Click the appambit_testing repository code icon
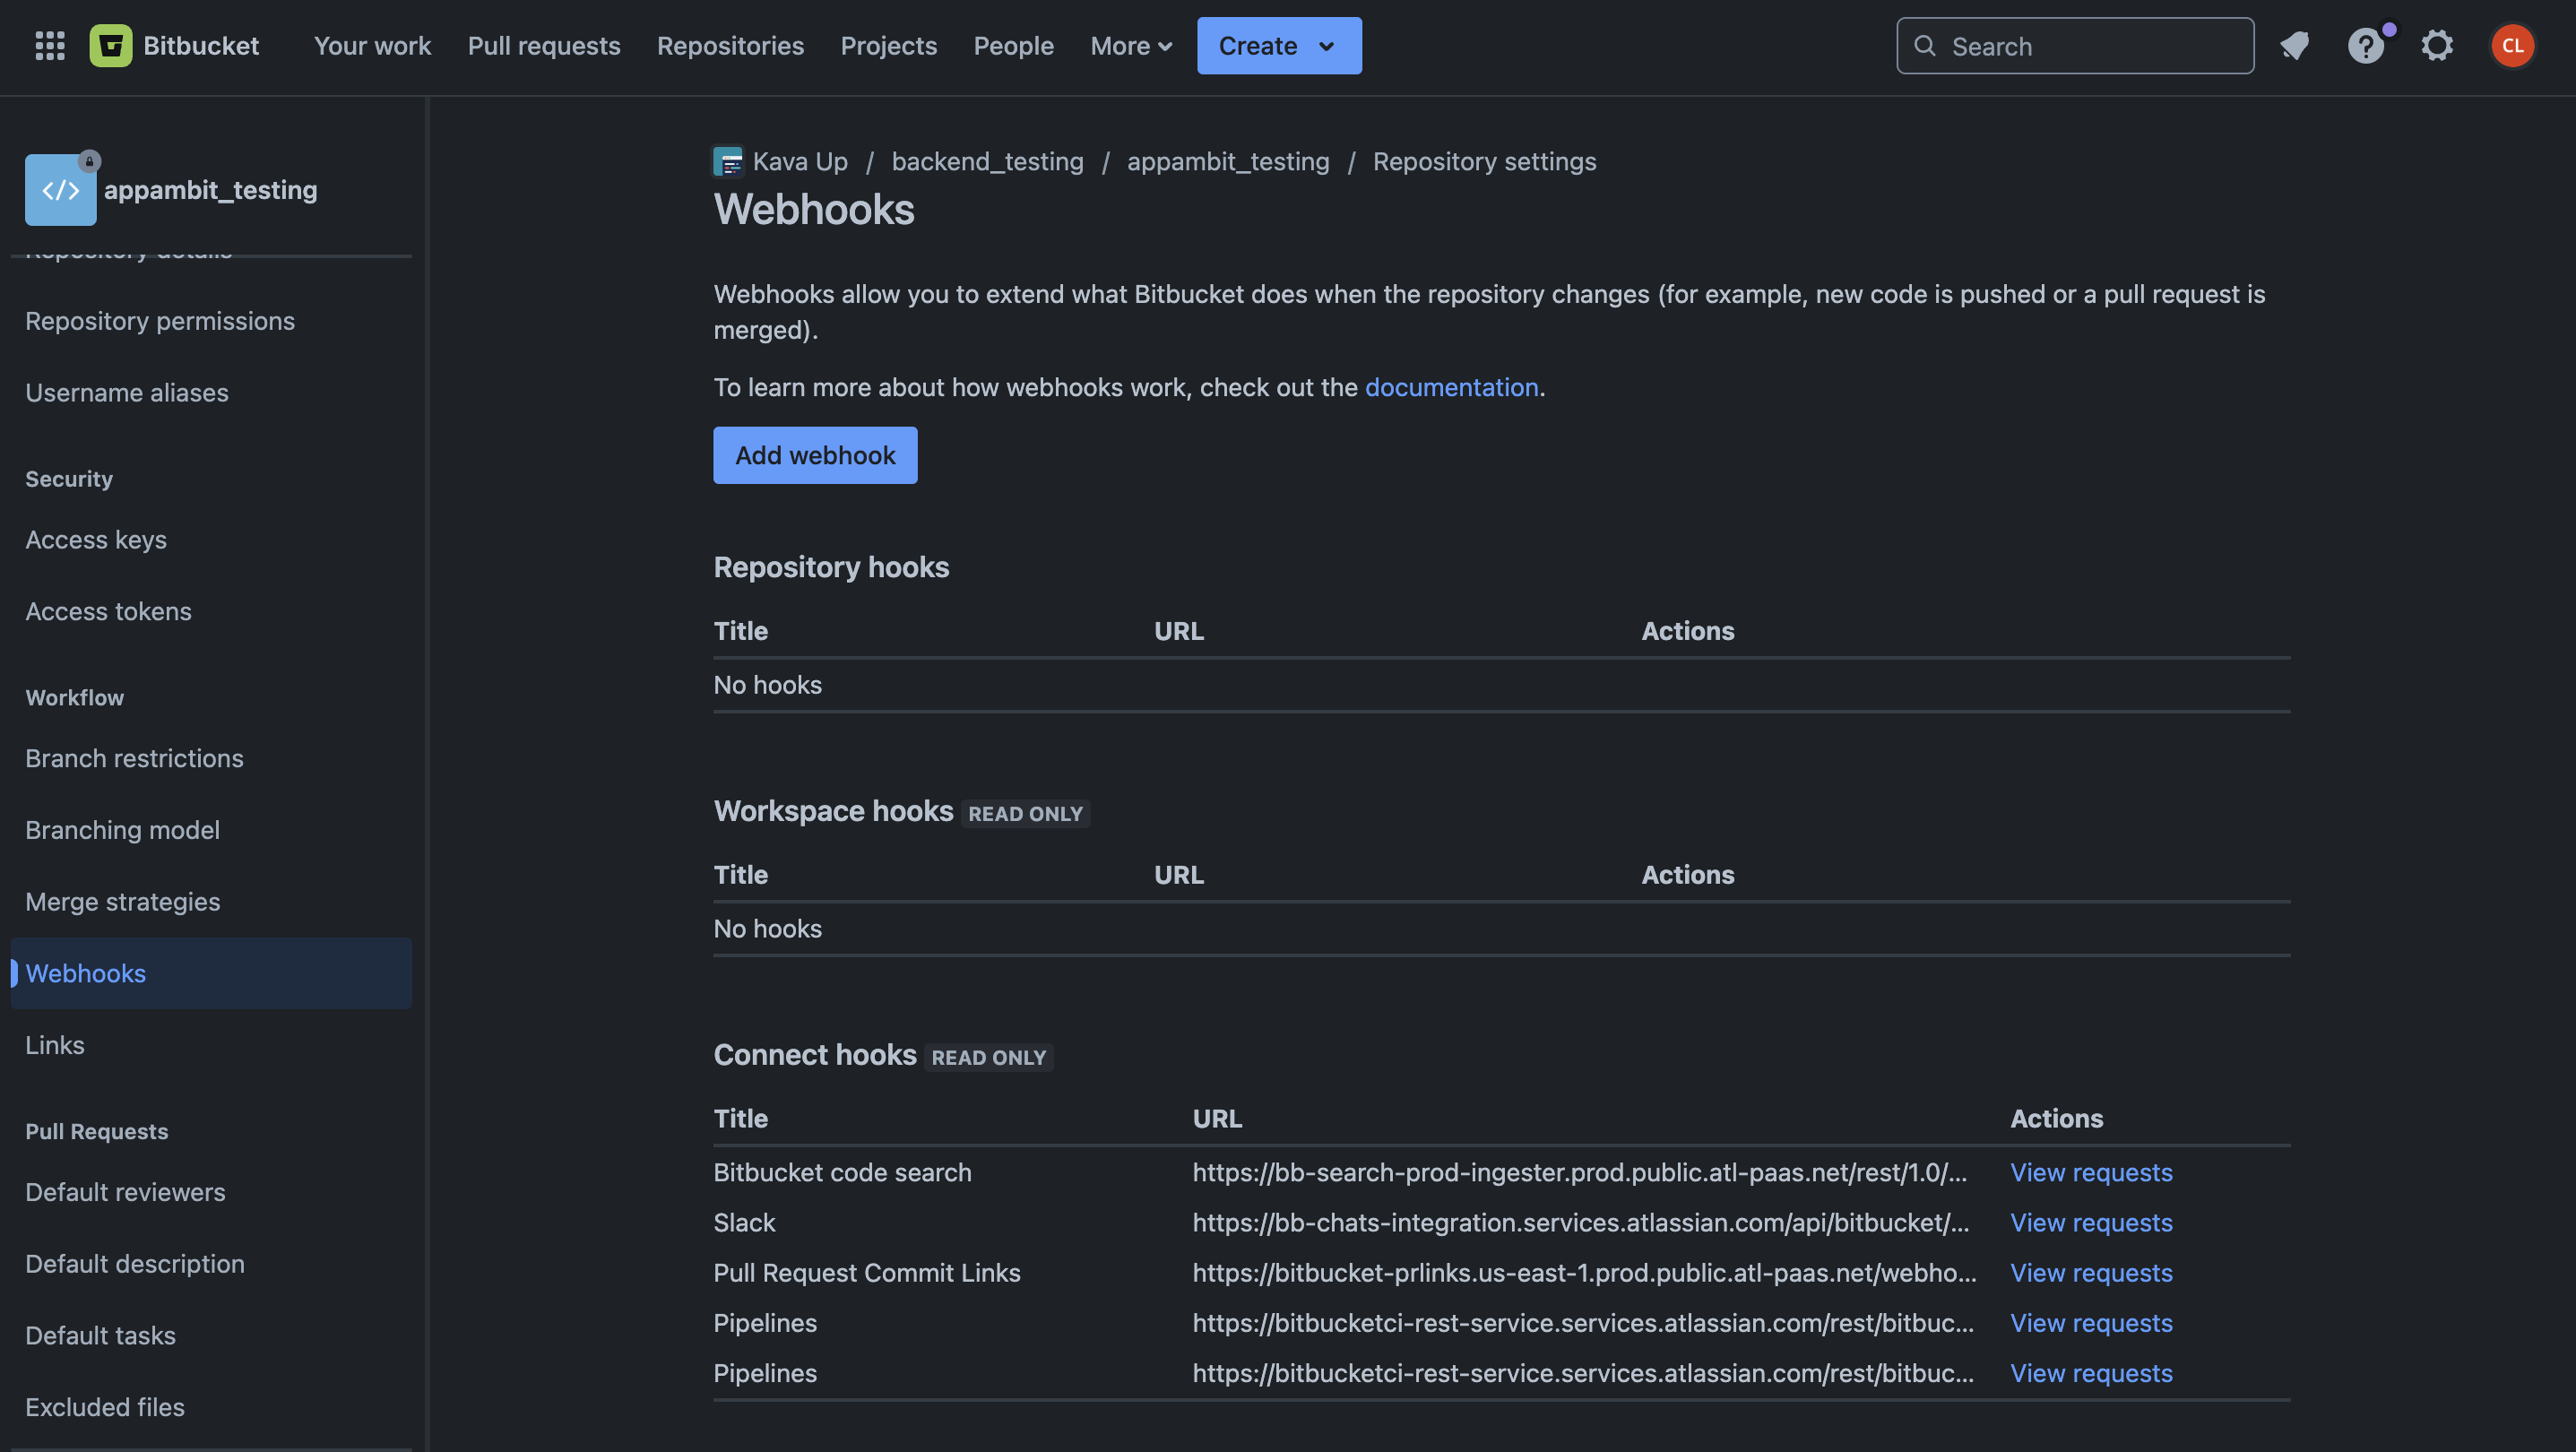 click(x=60, y=190)
